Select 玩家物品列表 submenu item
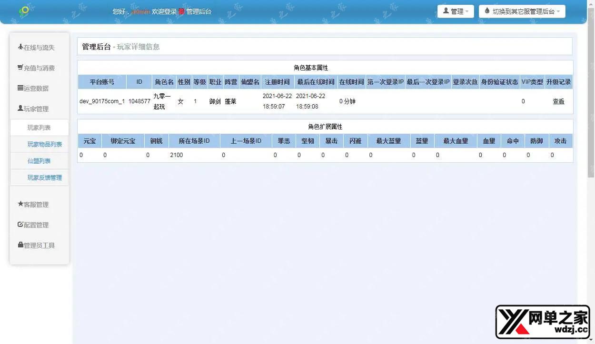Screen dimensions: 595x344 point(45,144)
